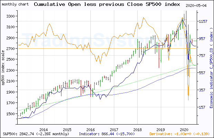The height and width of the screenshot is (138, 214).
Task: Click the 157 value on the right axis
Action: (202, 107)
